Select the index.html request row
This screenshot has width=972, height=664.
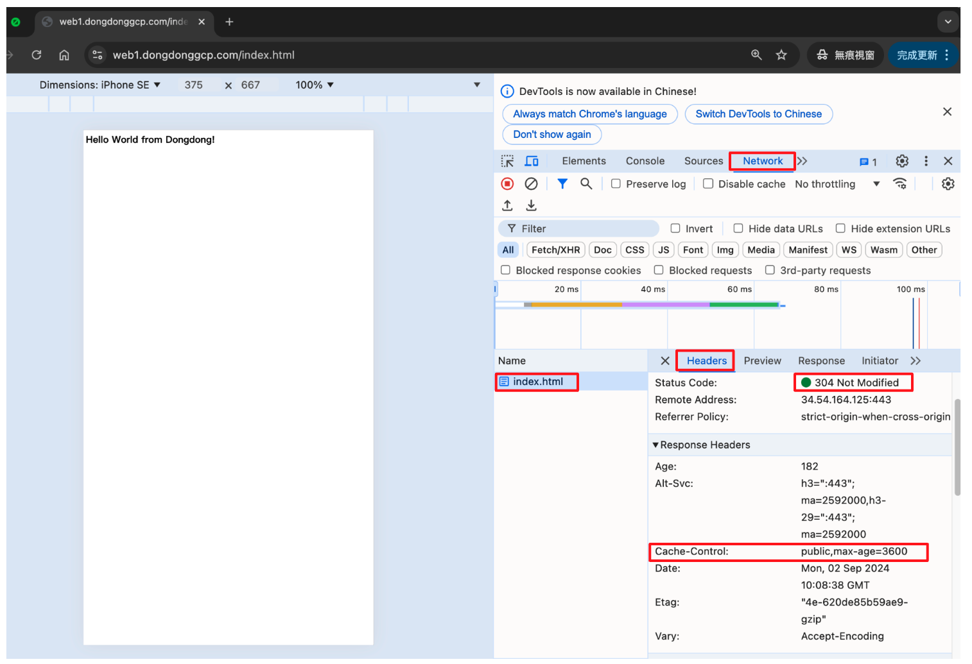(x=537, y=382)
